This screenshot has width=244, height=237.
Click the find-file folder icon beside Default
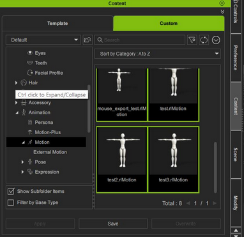88,40
